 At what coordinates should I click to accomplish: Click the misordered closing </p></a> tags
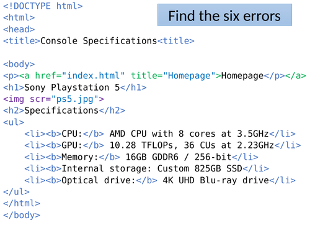pyautogui.click(x=285, y=76)
